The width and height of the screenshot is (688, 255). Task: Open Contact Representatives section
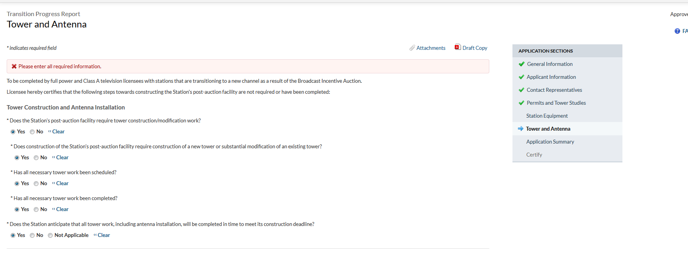554,90
